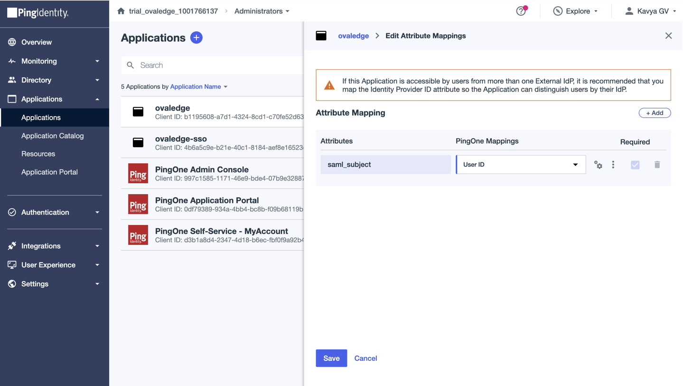Click the Authentication checkmark icon
This screenshot has width=683, height=386.
pyautogui.click(x=12, y=212)
